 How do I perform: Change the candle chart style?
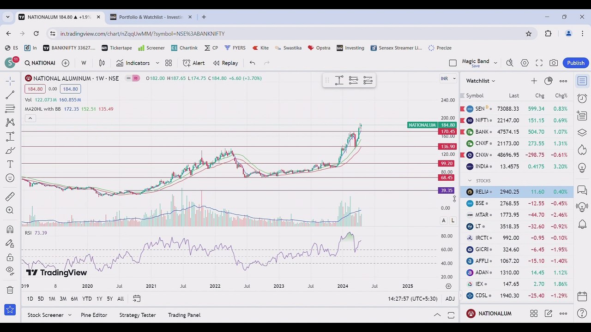pyautogui.click(x=102, y=63)
